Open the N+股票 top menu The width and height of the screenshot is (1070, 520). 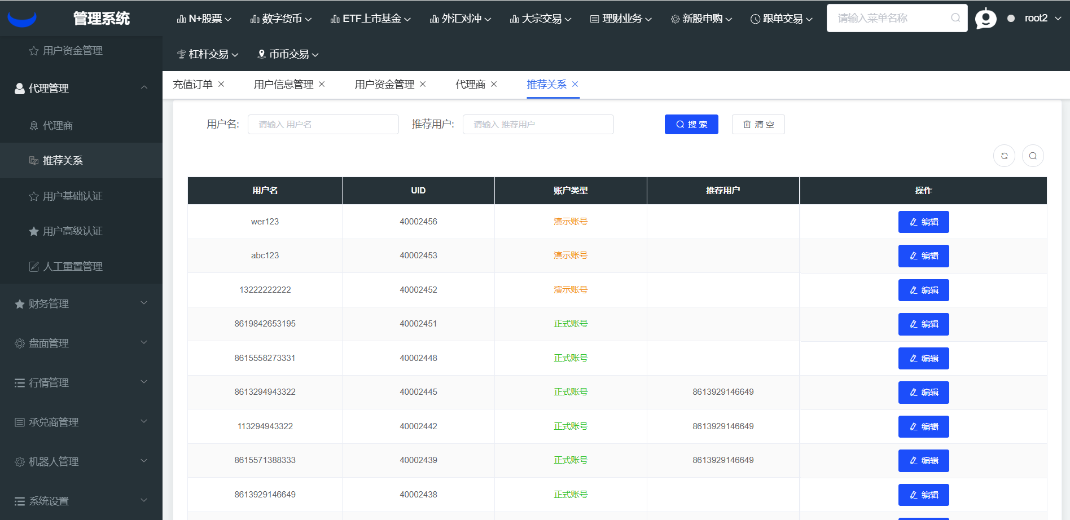click(x=204, y=19)
